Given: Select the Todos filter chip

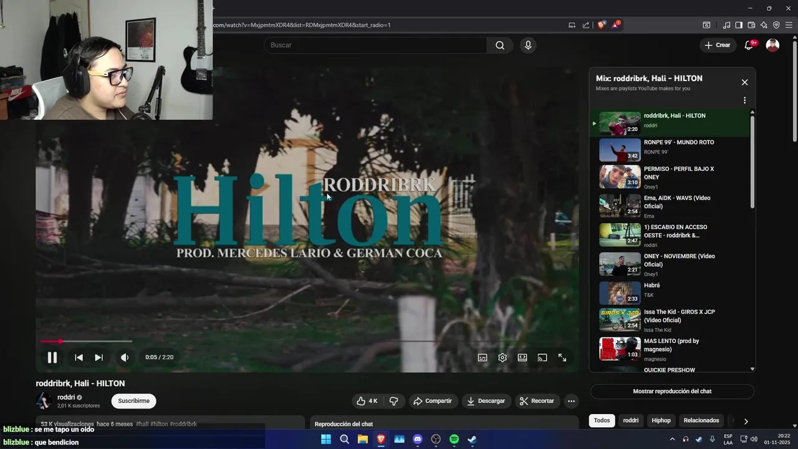Looking at the screenshot, I should coord(602,420).
